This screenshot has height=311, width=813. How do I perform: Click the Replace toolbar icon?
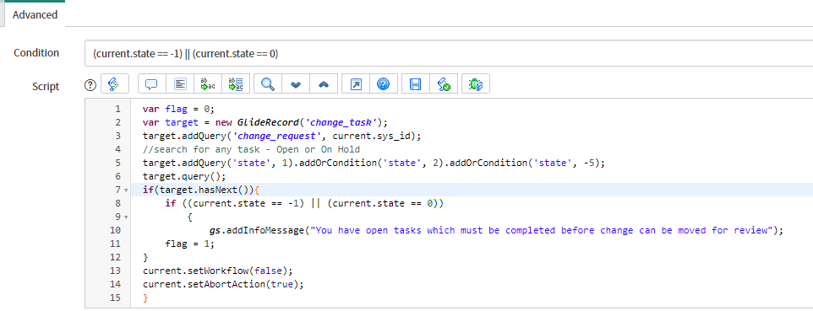pos(208,84)
